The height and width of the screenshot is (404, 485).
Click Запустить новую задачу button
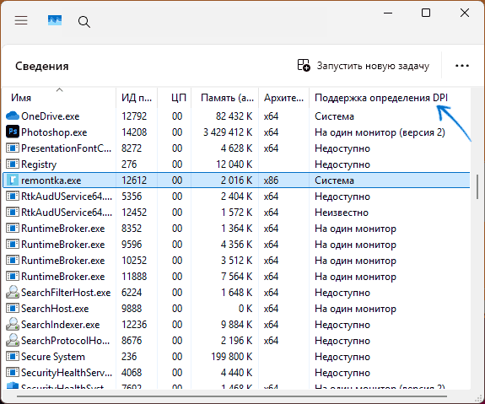(x=364, y=66)
